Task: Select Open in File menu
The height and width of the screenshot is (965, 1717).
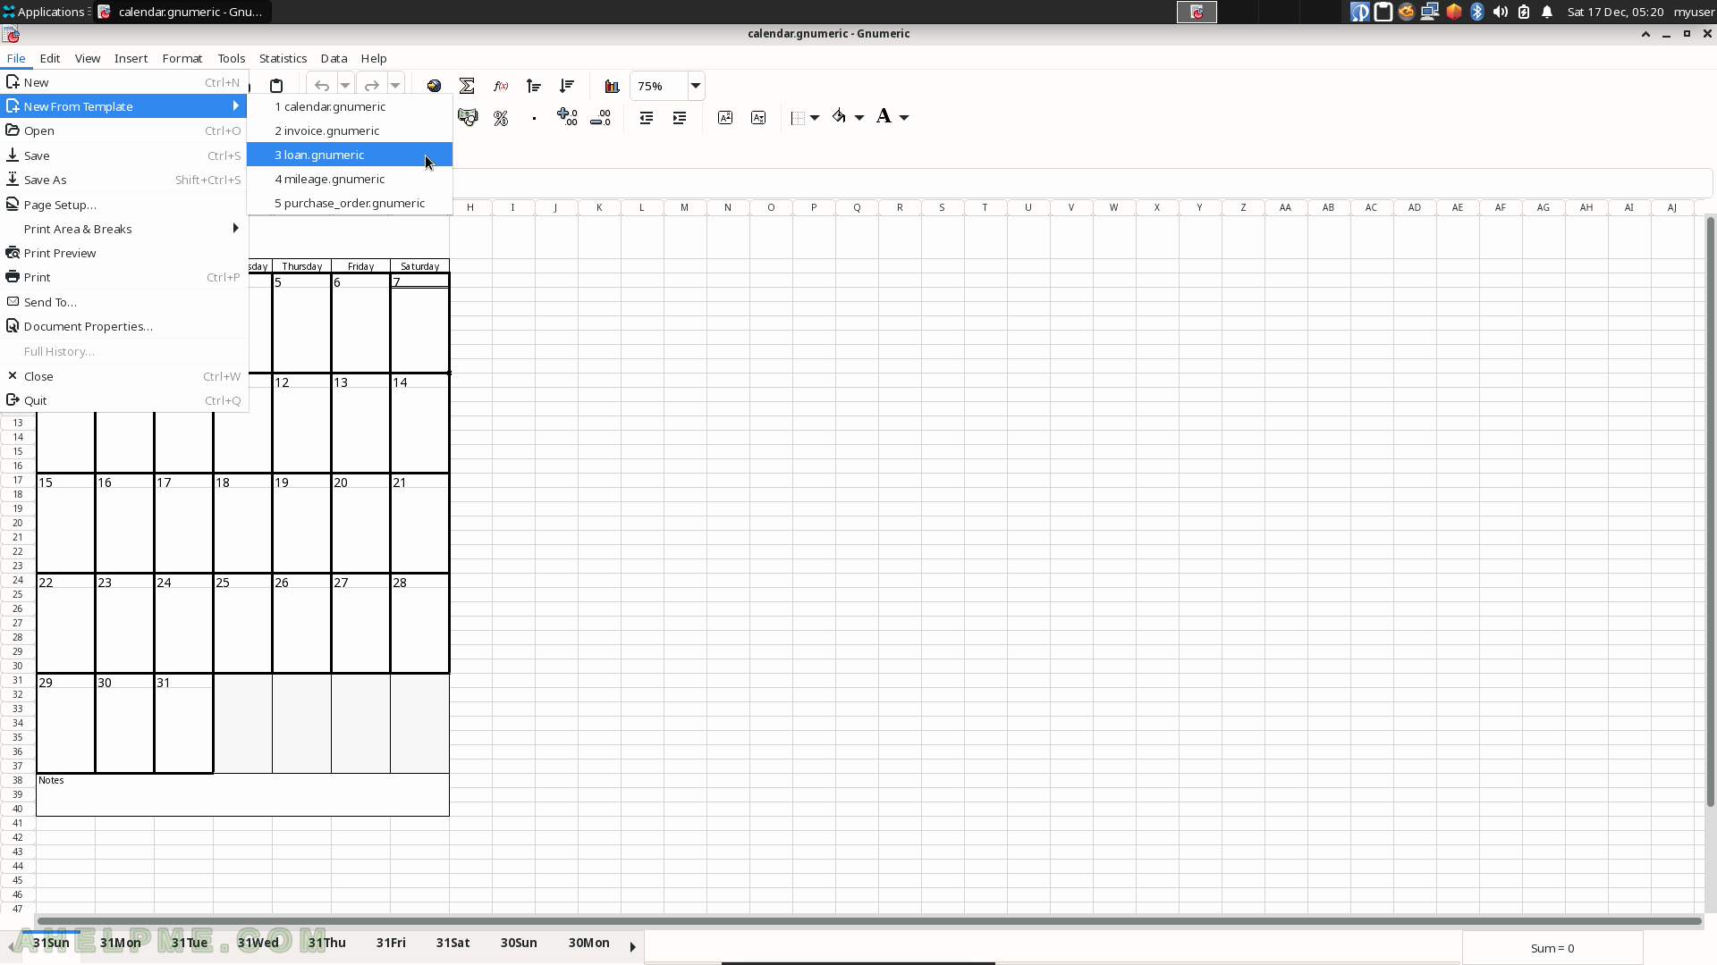Action: [x=123, y=130]
